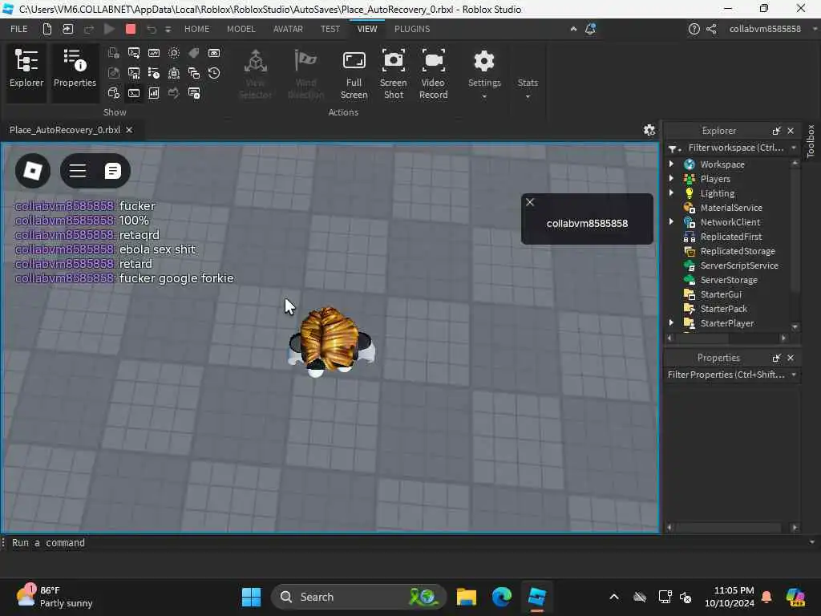The image size is (821, 616).
Task: Click the Full Screen action
Action: 354,75
